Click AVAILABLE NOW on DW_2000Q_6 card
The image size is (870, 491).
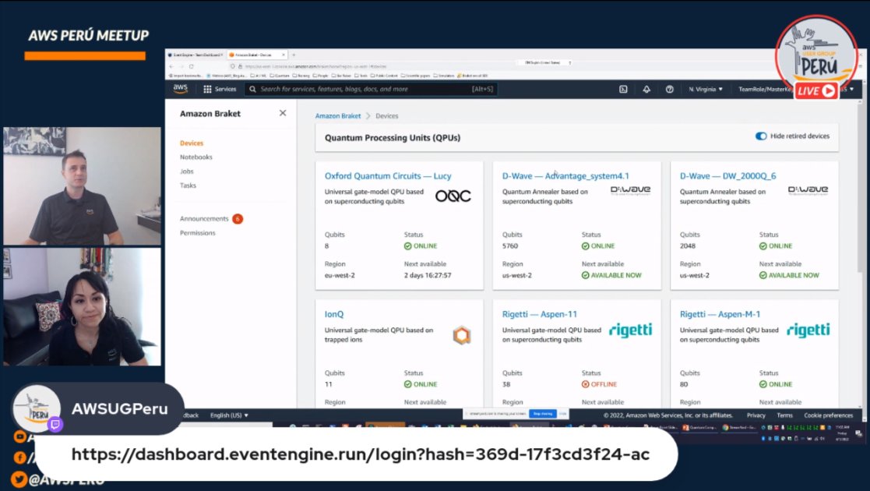[789, 275]
